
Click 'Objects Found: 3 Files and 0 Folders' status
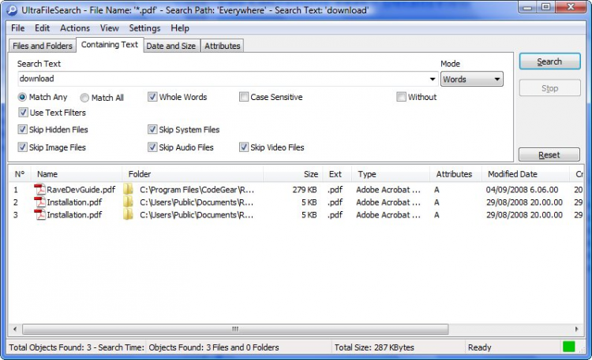click(214, 347)
